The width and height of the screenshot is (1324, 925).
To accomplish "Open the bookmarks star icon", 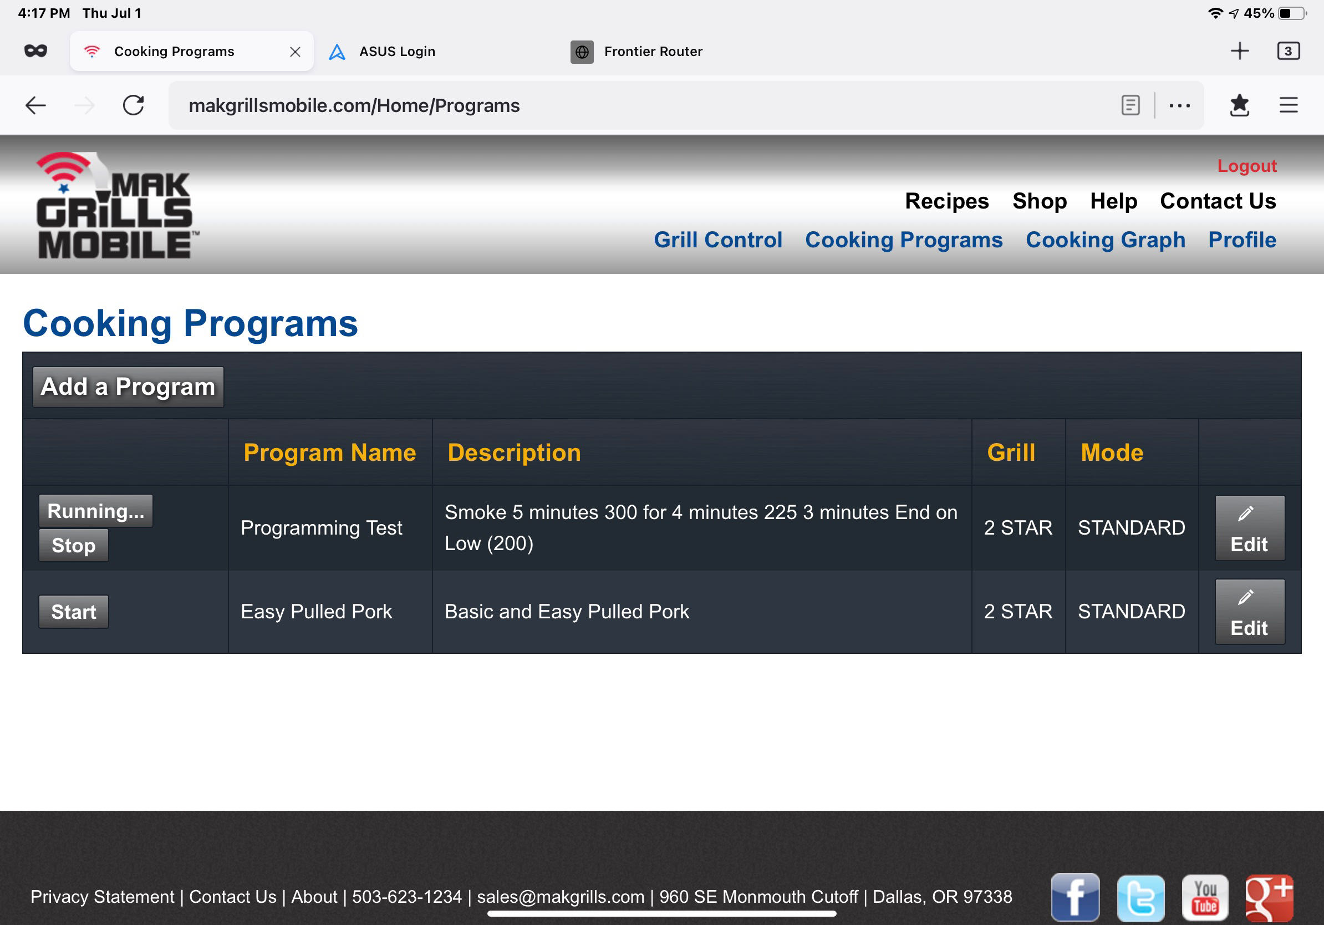I will click(1239, 105).
